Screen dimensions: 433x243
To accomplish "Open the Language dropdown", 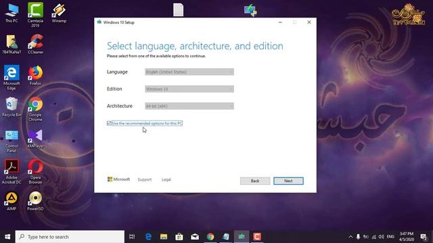I will click(189, 72).
